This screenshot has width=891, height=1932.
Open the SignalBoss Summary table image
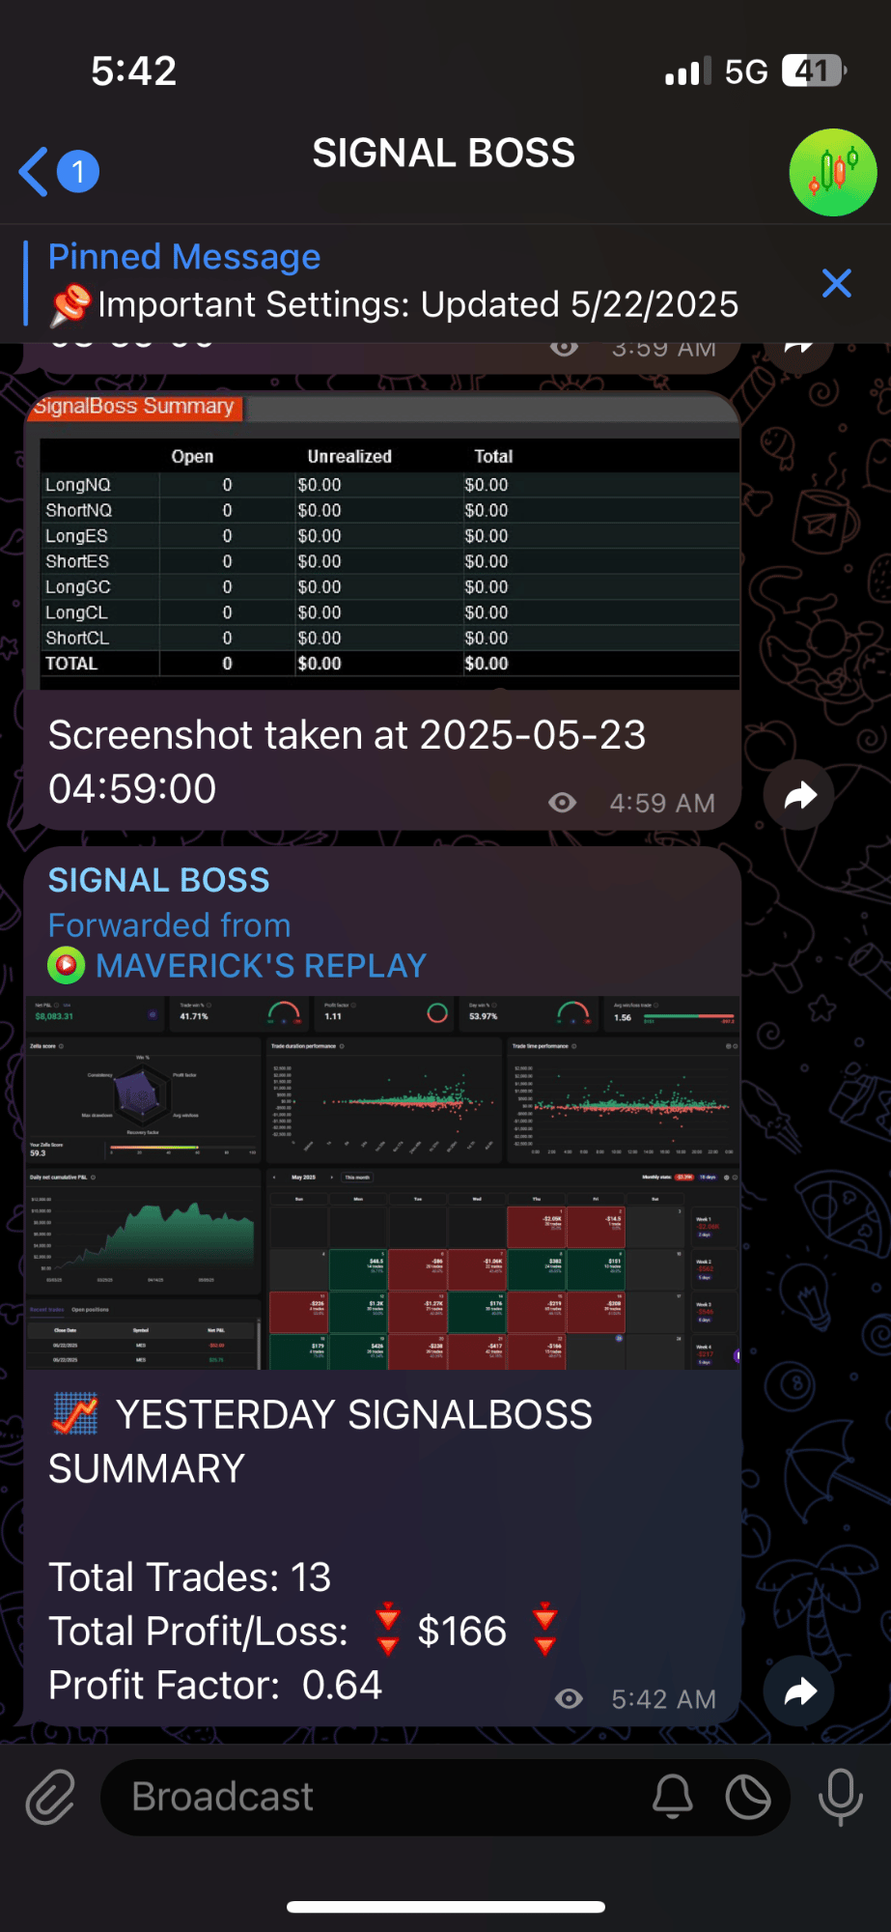coord(383,541)
